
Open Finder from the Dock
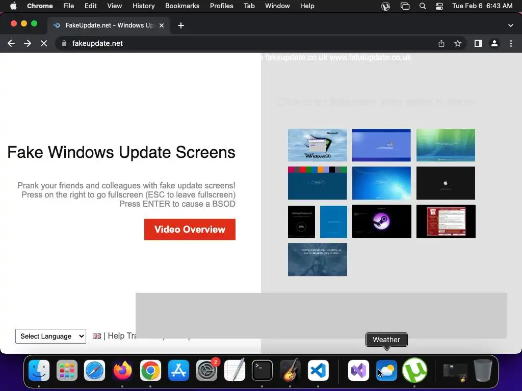coord(39,370)
